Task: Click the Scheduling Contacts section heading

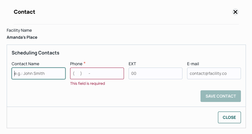Action: [x=36, y=53]
